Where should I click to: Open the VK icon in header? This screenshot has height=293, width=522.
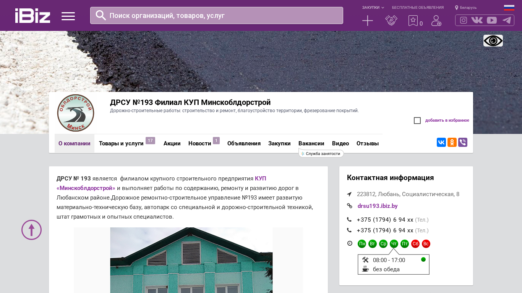[477, 20]
